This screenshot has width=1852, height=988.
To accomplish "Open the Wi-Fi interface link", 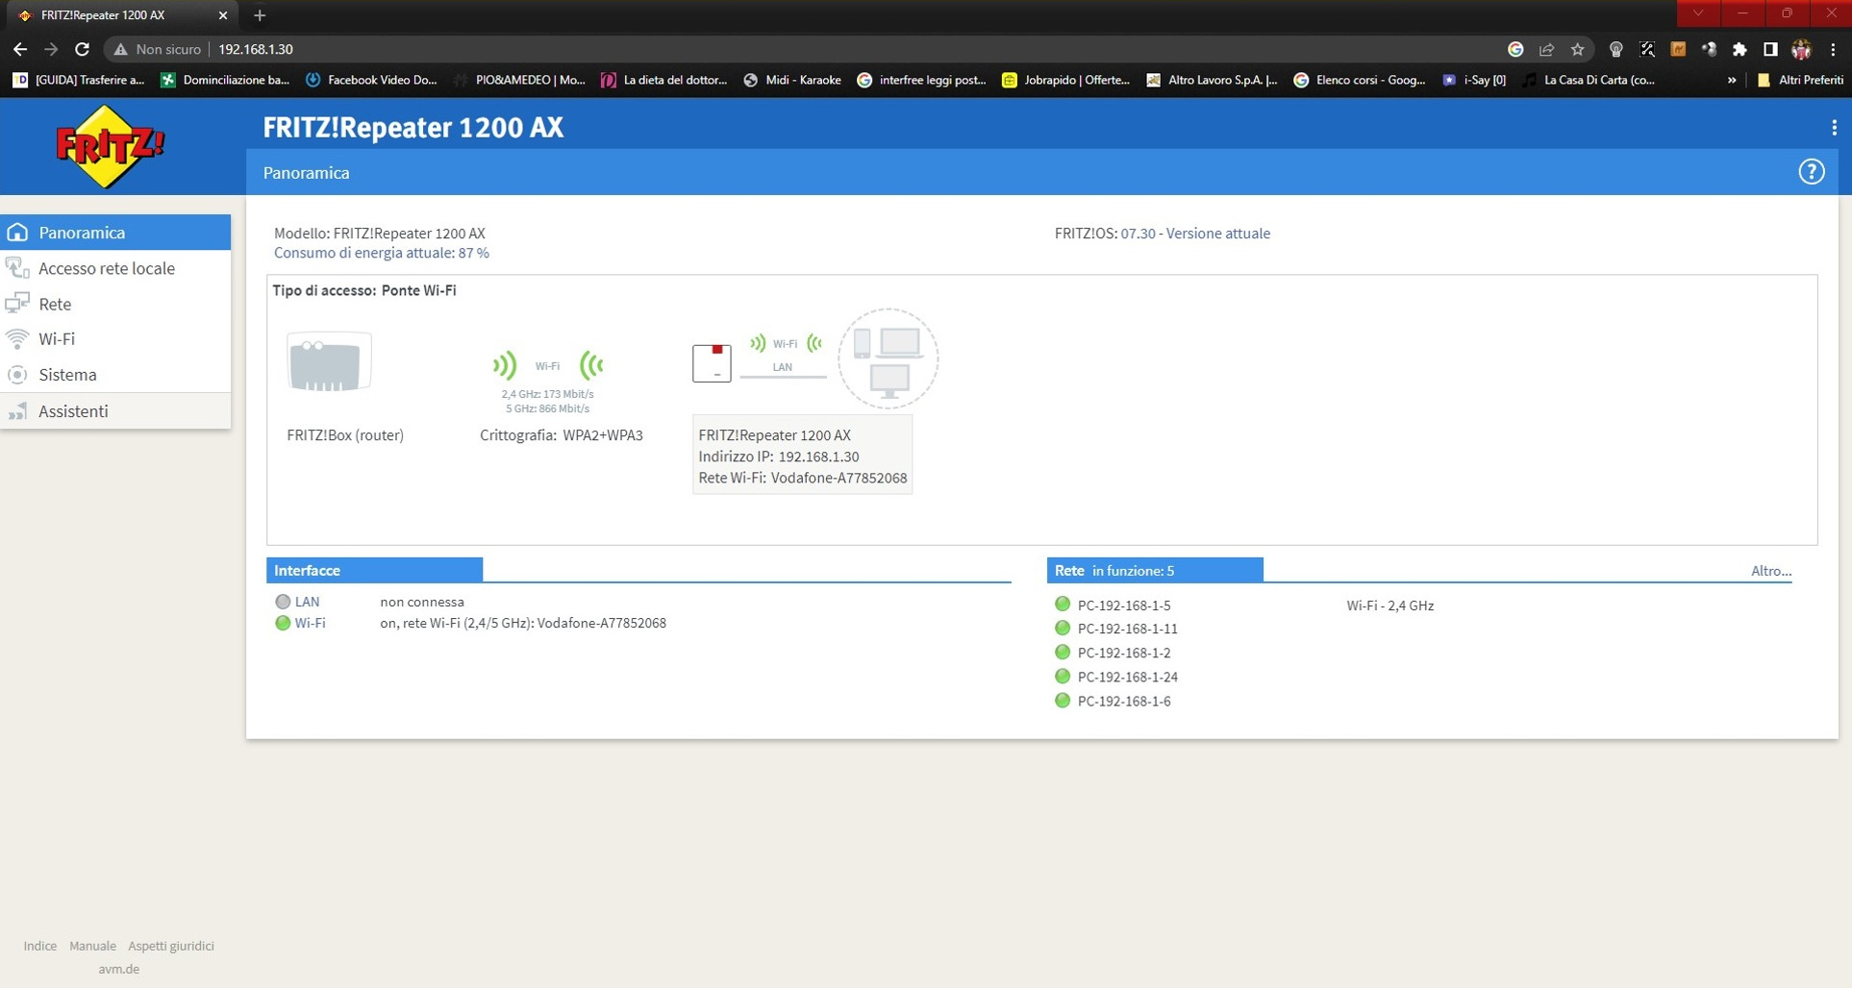I will point(310,623).
